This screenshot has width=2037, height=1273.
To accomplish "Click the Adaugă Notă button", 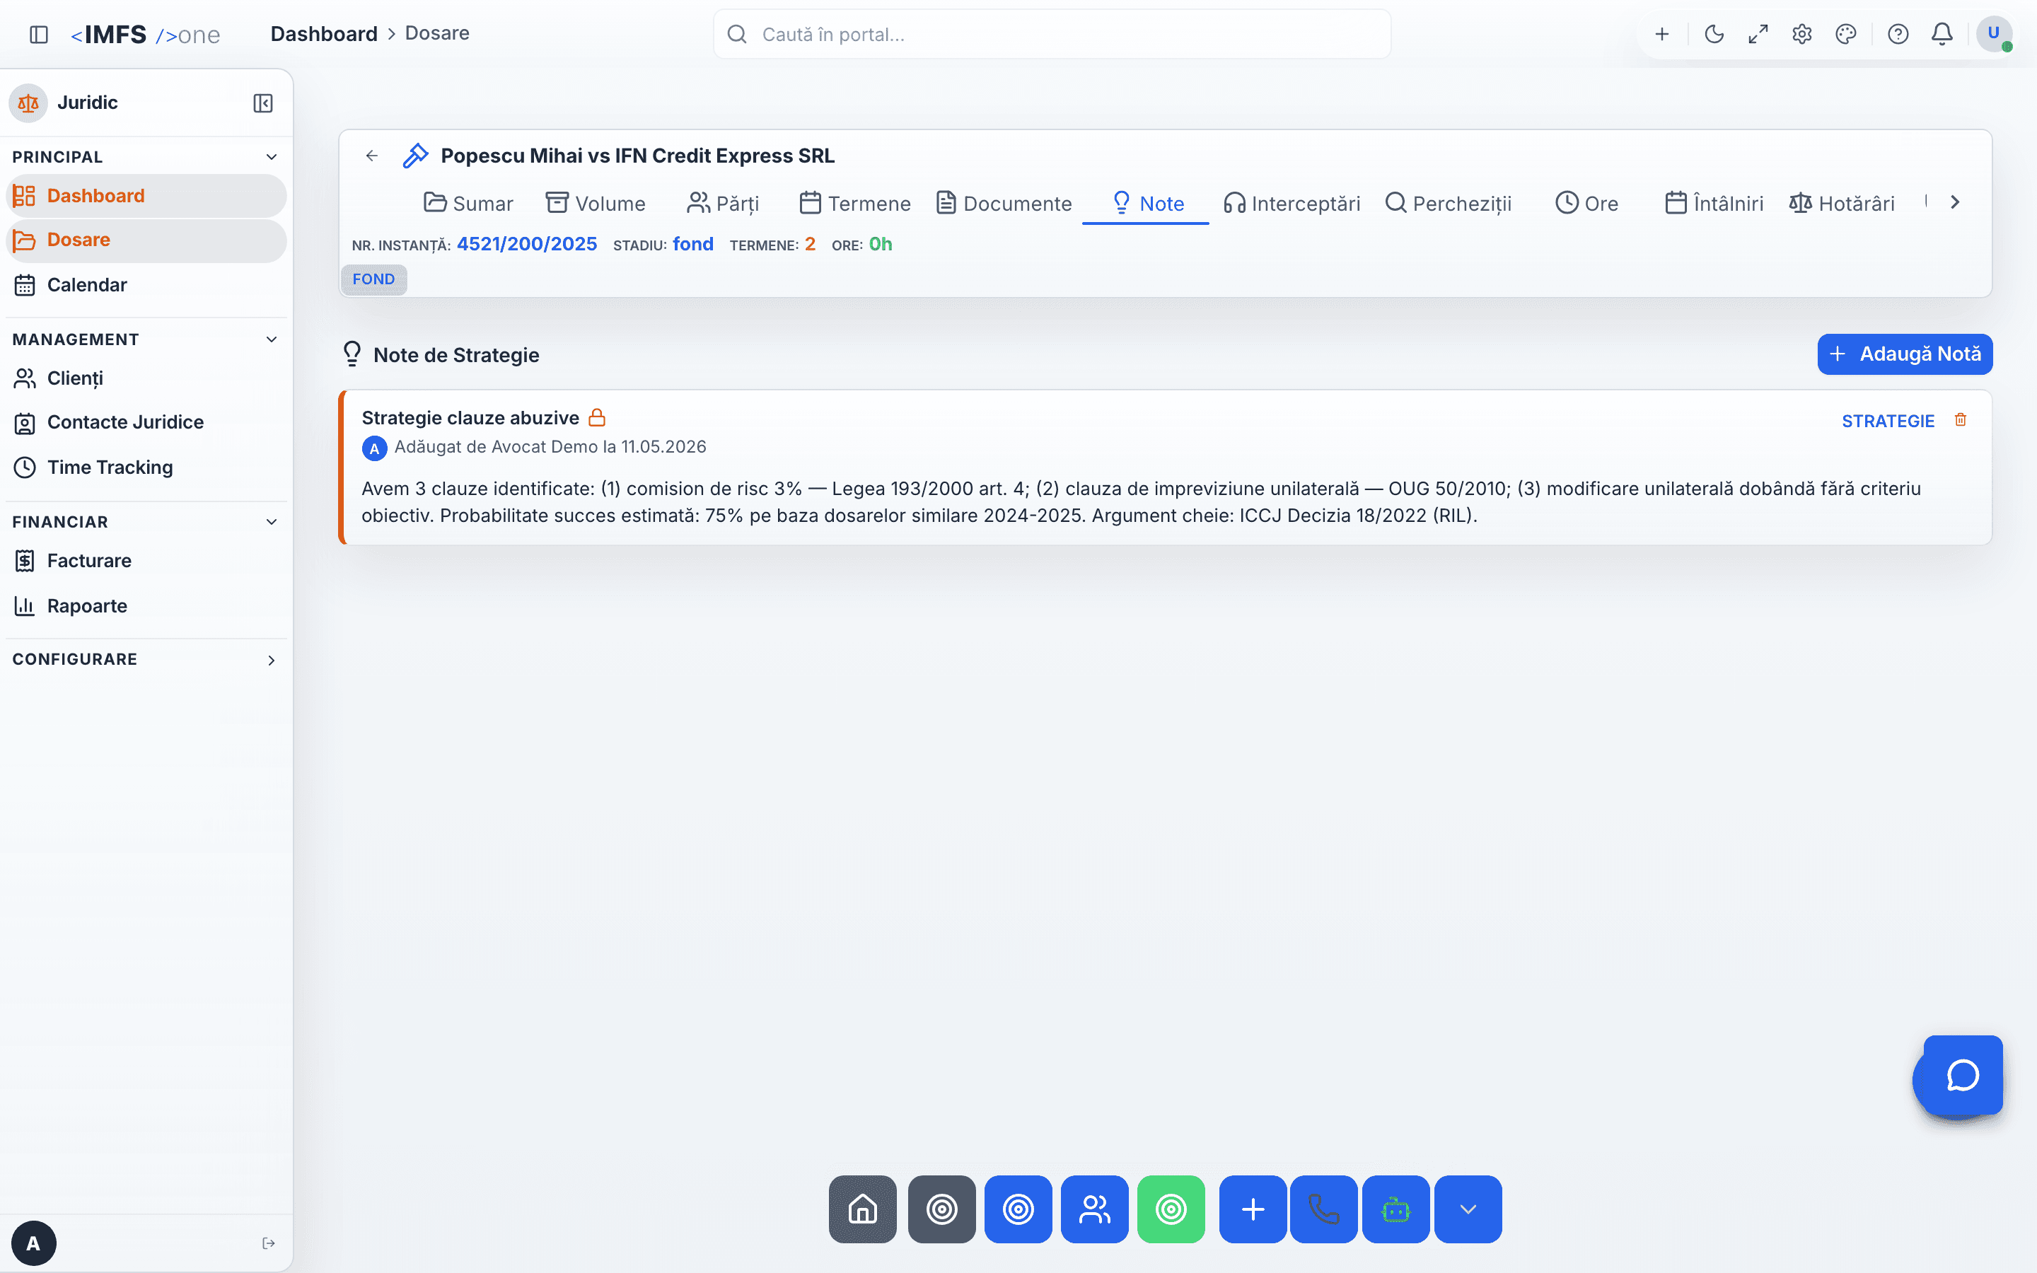I will pos(1904,354).
